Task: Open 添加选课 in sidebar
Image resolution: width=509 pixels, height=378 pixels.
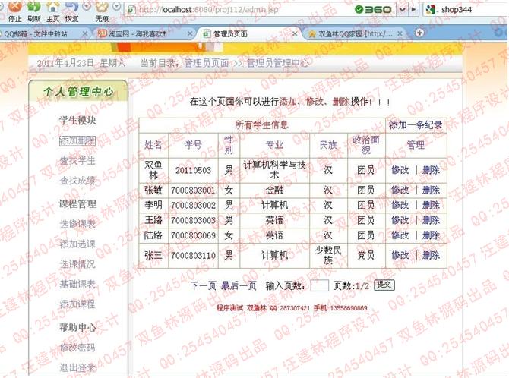Action: pyautogui.click(x=77, y=244)
